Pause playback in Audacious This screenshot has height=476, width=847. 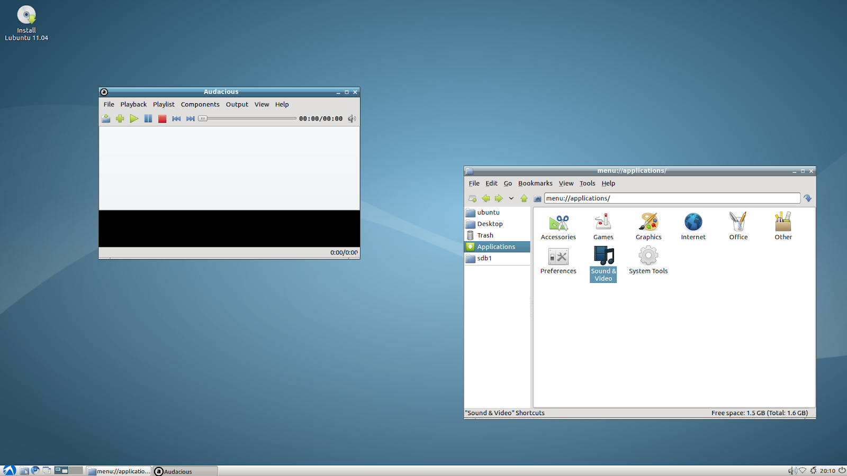148,118
